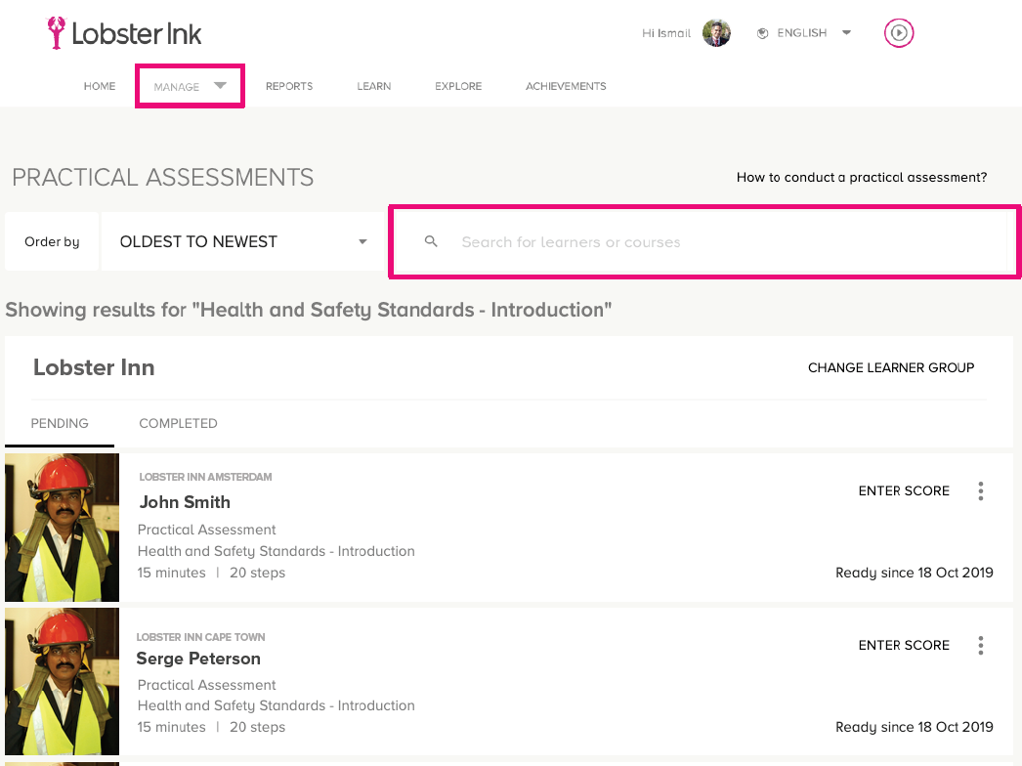This screenshot has width=1022, height=766.
Task: Open the Learn menu
Action: 374,86
